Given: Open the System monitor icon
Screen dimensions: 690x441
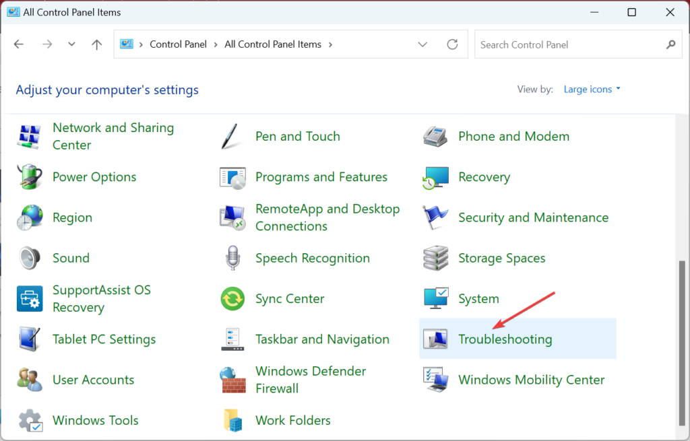Looking at the screenshot, I should coord(436,298).
